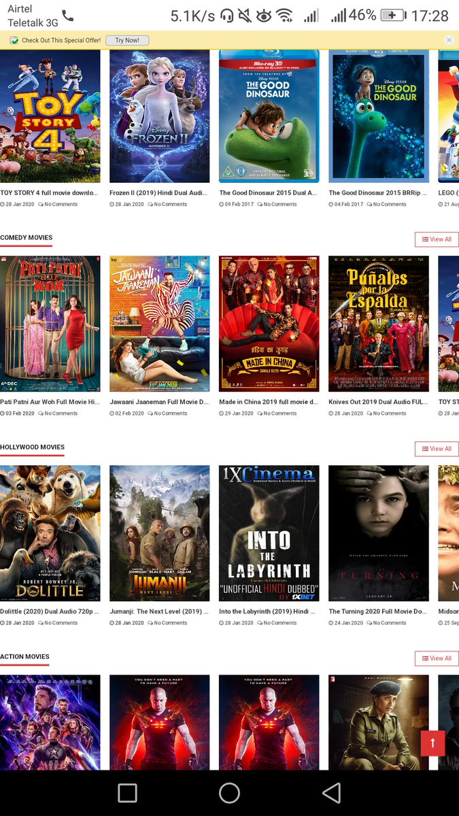Open the Frozen II poster
The image size is (459, 816).
click(160, 116)
